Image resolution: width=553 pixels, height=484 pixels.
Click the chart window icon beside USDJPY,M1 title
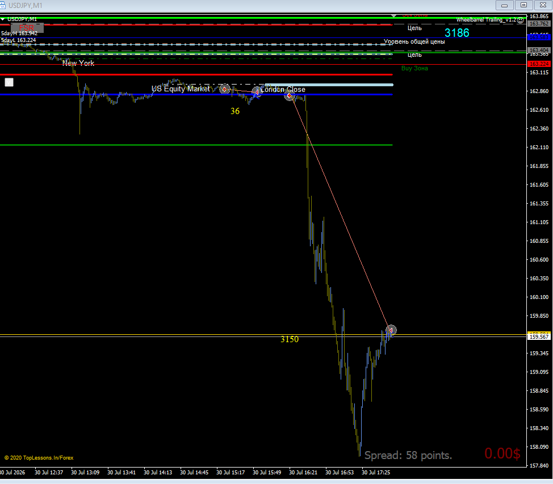point(3,5)
